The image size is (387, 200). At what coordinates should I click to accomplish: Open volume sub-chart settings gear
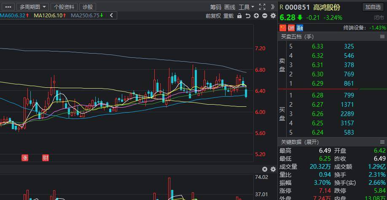273,169
